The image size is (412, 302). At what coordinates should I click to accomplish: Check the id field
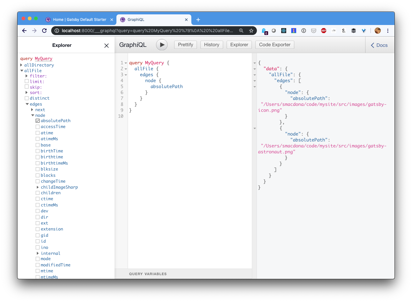[x=37, y=241]
